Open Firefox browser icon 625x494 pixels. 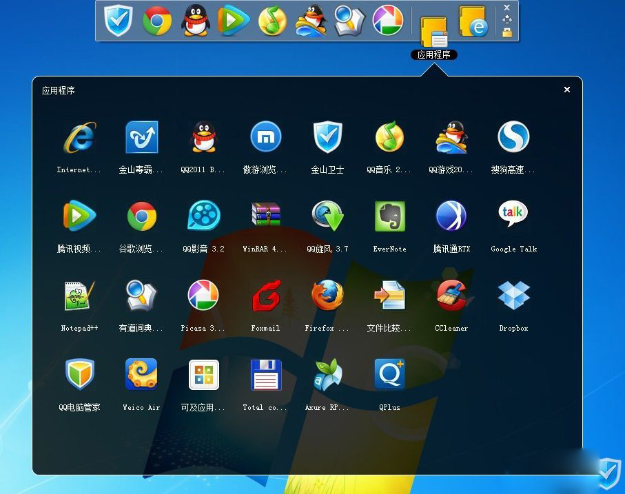coord(327,295)
